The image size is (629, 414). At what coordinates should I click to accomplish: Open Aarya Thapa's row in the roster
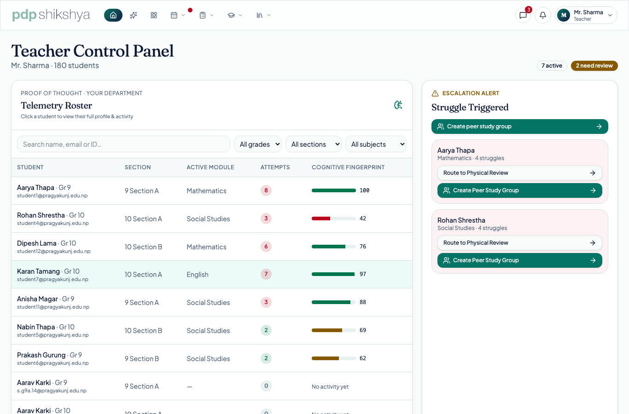212,191
